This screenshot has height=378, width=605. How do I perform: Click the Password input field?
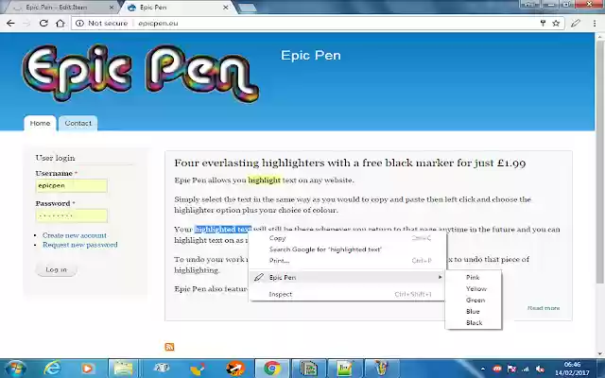(72, 215)
